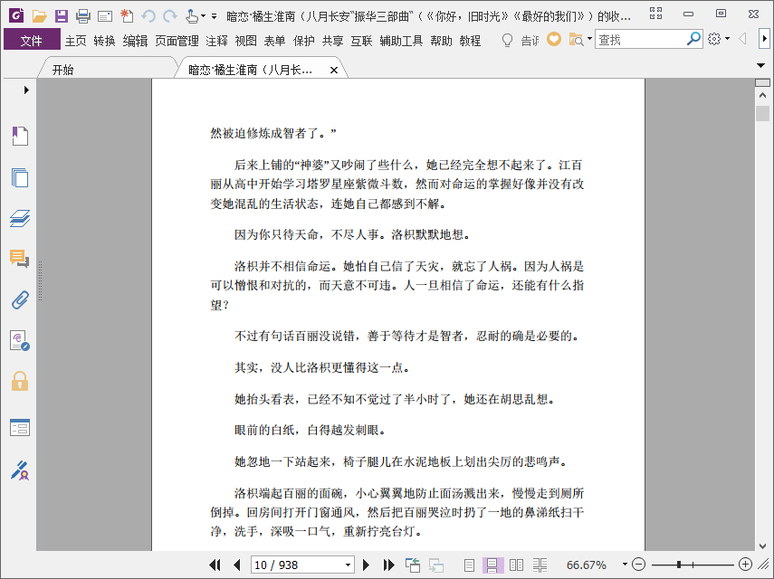
Task: Open the Layers panel
Action: coord(20,218)
